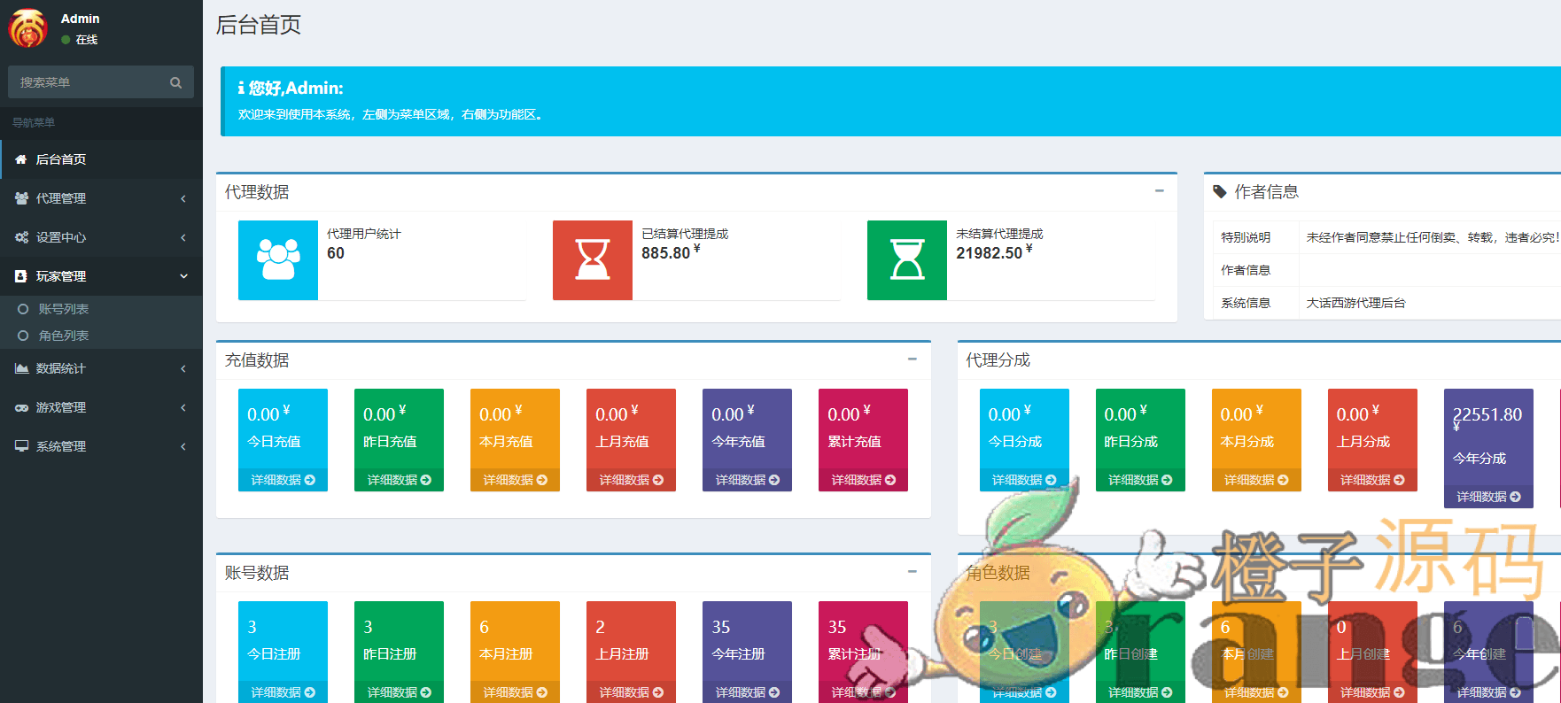Click the red settled commission hourglass icon
Screen dimensions: 1561x703
pos(592,260)
